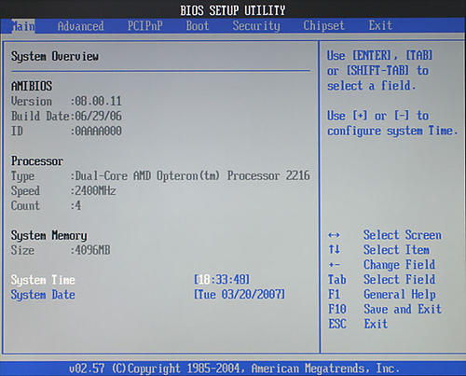Select the Chipset tab
The width and height of the screenshot is (466, 376).
[323, 26]
